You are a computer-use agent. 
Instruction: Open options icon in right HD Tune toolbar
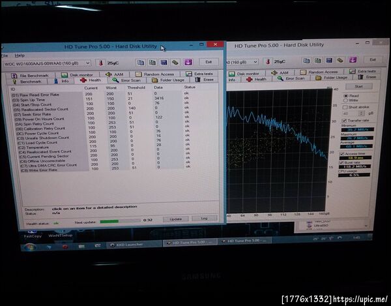tap(340, 60)
